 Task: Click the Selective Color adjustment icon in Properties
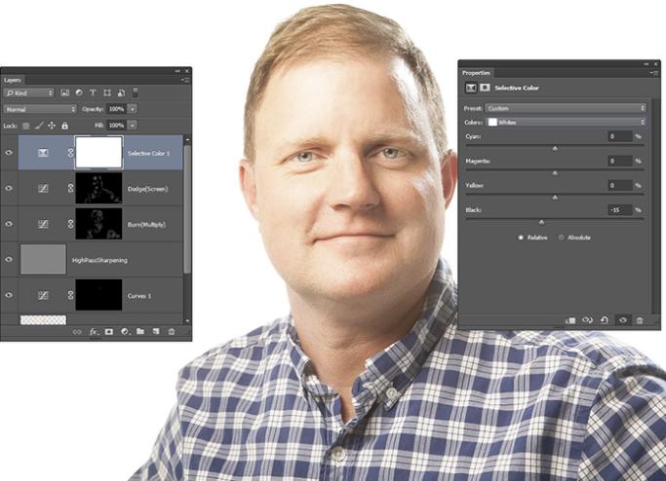click(x=471, y=88)
